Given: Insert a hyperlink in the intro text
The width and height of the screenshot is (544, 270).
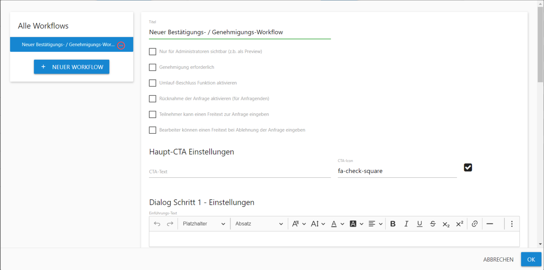Looking at the screenshot, I should [475, 224].
